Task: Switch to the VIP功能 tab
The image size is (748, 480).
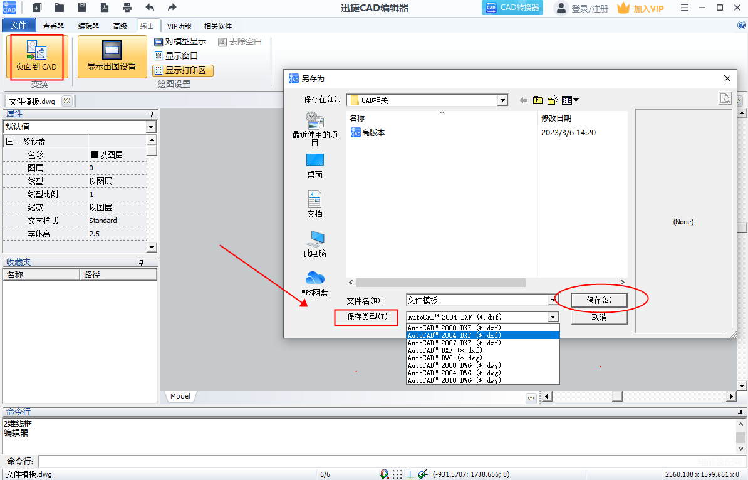Action: (x=179, y=26)
